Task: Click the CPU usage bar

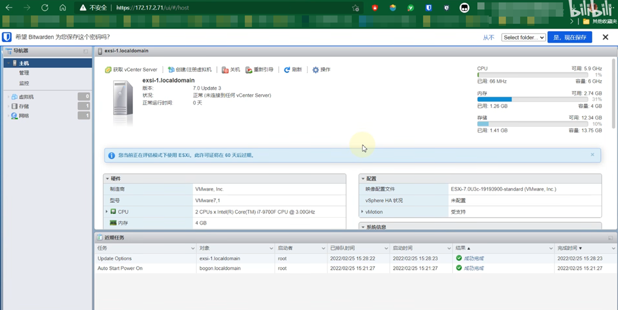Action: 533,75
